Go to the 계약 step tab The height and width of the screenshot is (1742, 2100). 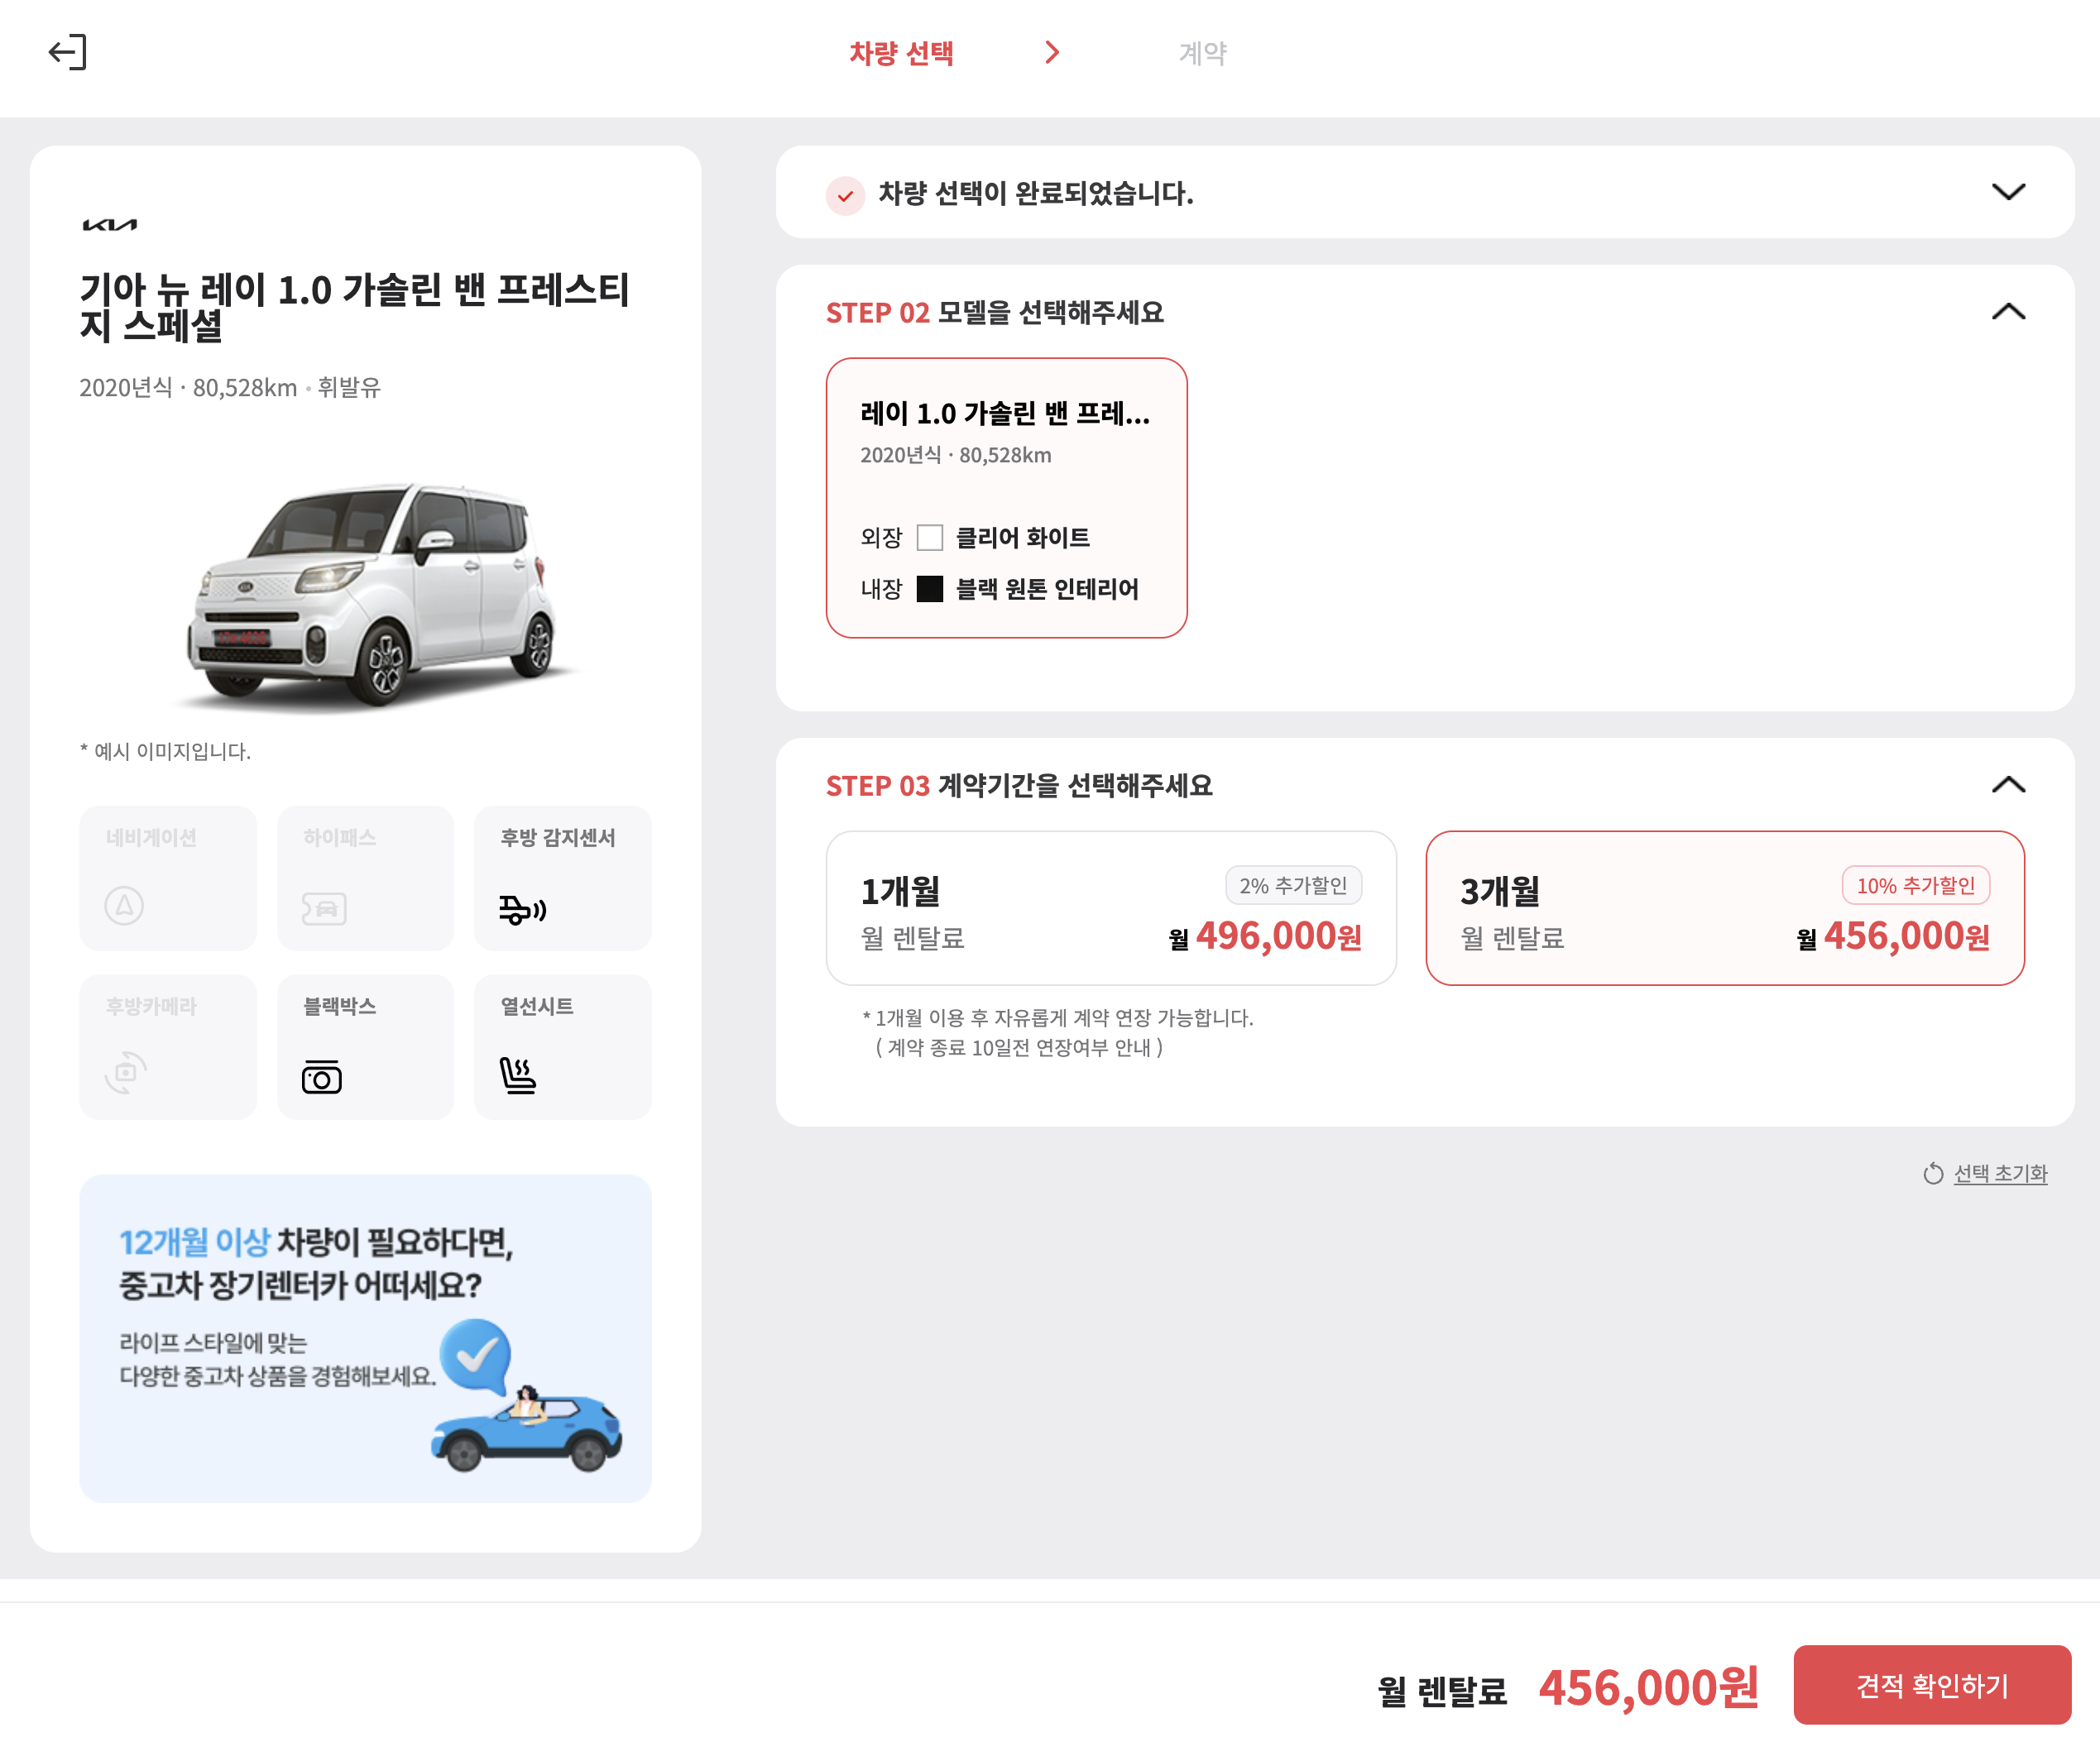point(1202,53)
